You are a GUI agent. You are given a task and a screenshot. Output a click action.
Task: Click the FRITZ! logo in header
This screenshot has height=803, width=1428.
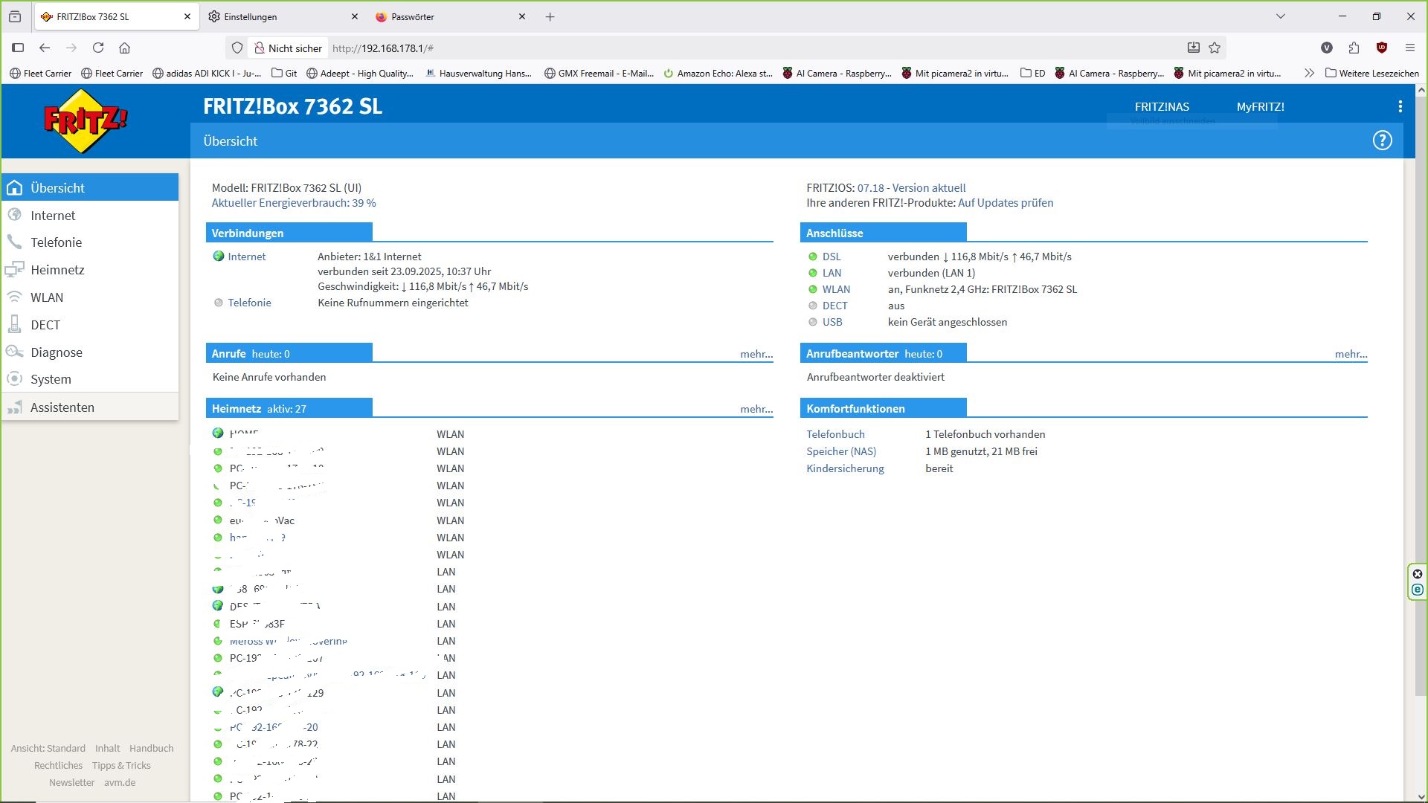[86, 121]
